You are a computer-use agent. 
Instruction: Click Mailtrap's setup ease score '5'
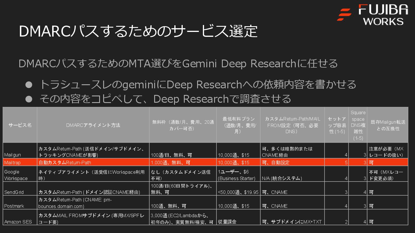[337, 162]
